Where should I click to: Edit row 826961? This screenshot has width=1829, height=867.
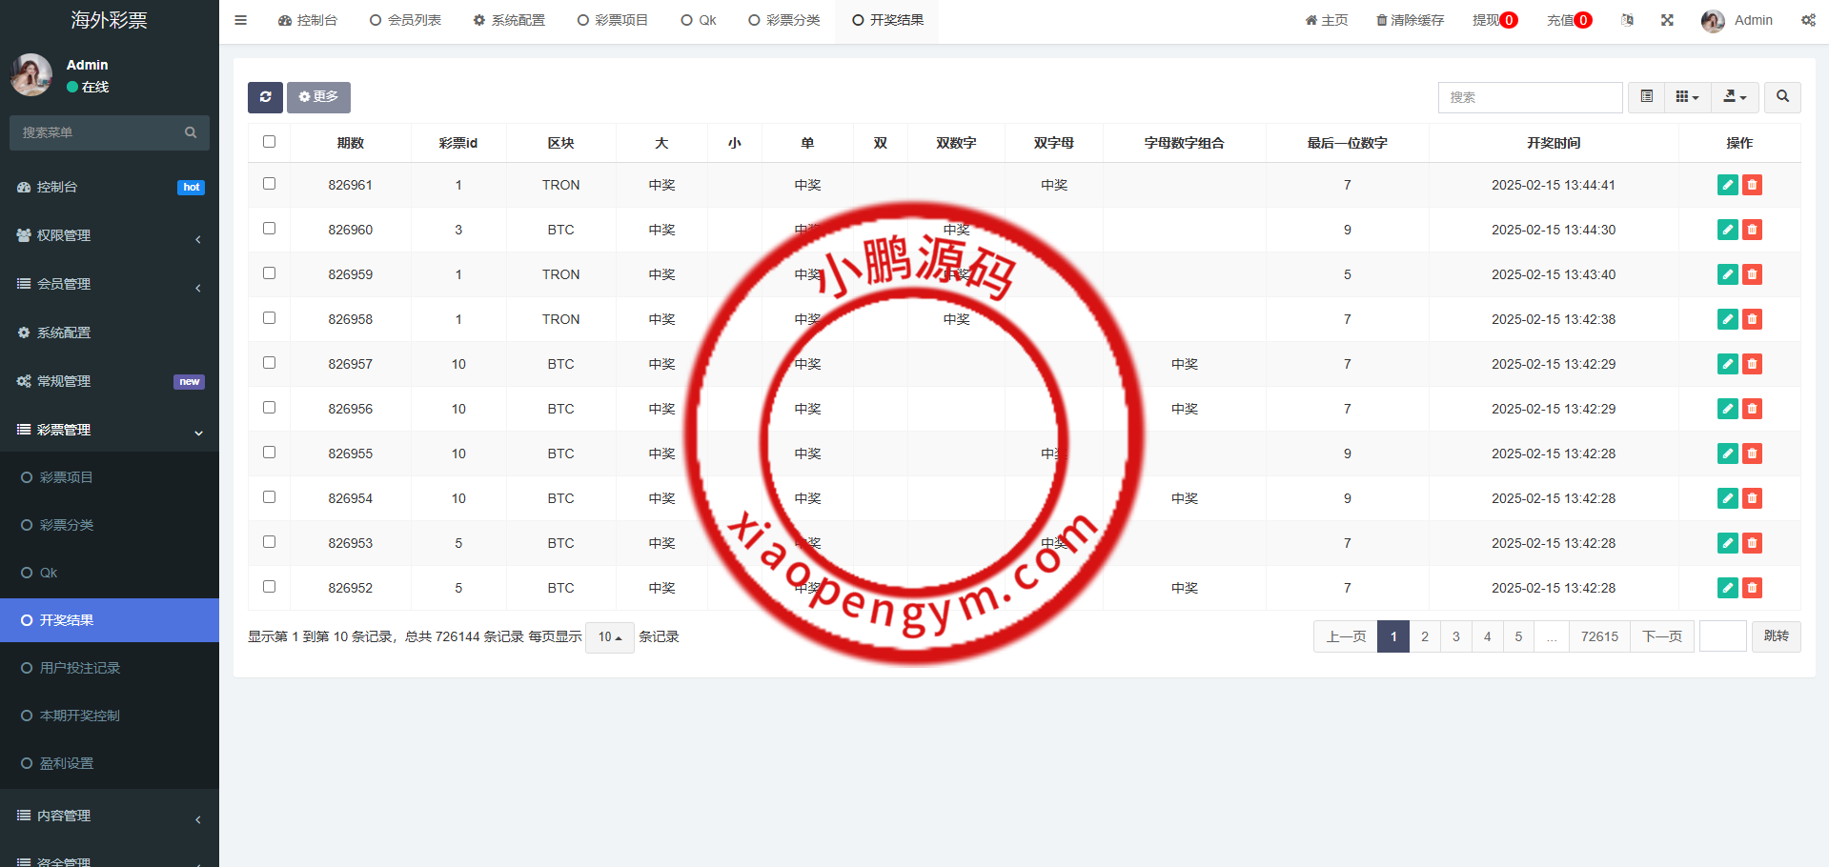pos(1727,185)
